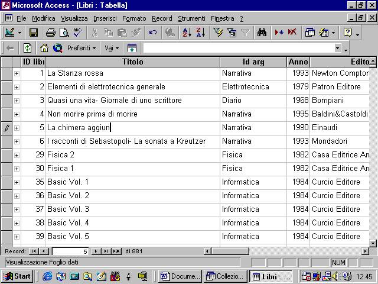The width and height of the screenshot is (378, 284).
Task: Click the New Object toolbar icon
Action: (x=324, y=33)
